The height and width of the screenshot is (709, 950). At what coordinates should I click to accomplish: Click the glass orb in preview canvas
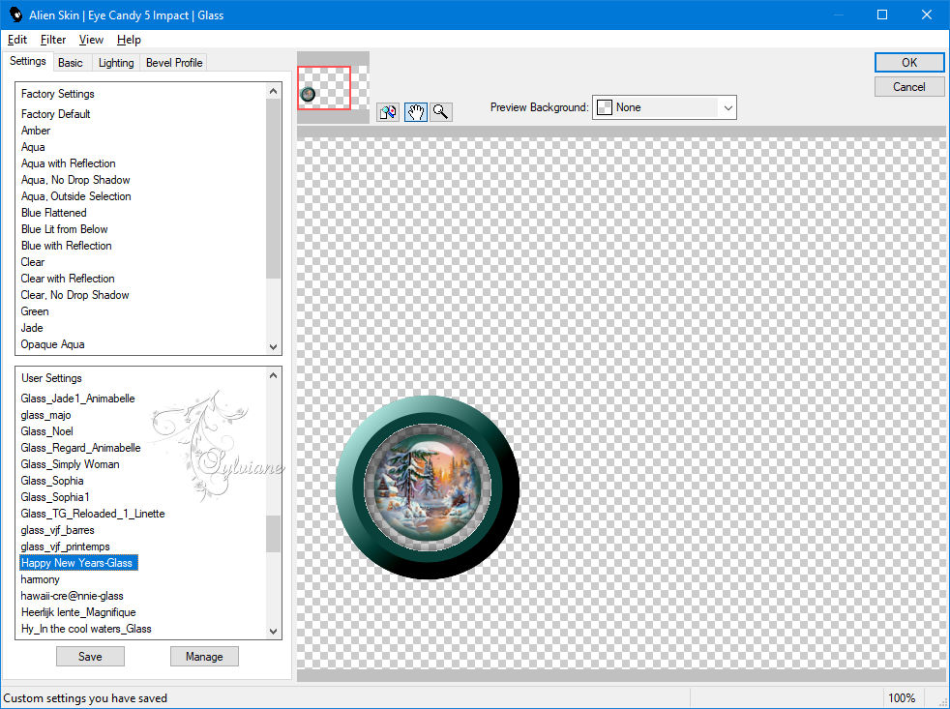(x=428, y=487)
